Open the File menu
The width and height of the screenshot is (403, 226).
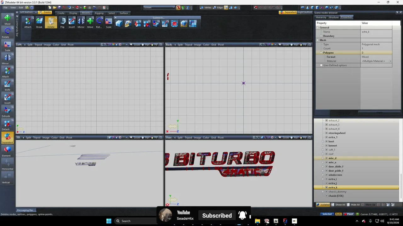click(x=5, y=8)
